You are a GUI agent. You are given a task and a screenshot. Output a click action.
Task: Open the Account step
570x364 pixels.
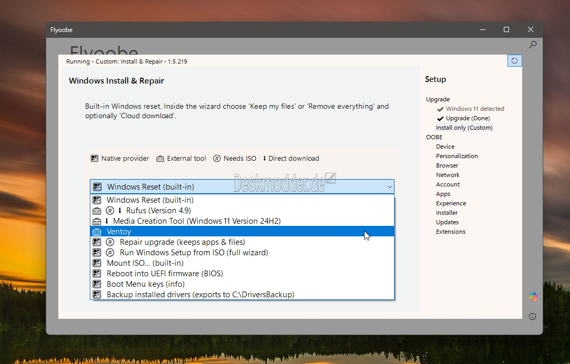pyautogui.click(x=448, y=184)
